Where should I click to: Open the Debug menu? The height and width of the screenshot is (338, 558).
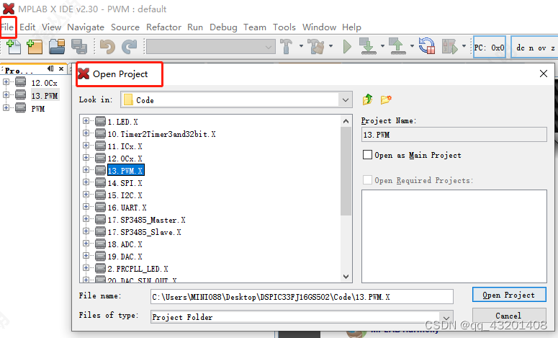tap(223, 27)
